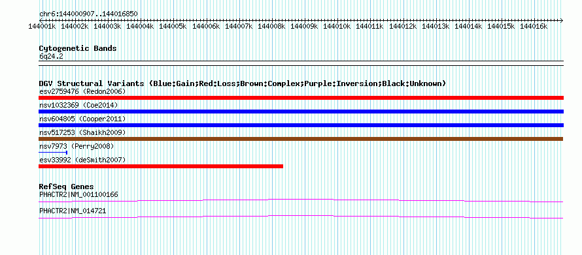
Task: Open esv33992 (deSmith2007) label
Action: (82, 160)
